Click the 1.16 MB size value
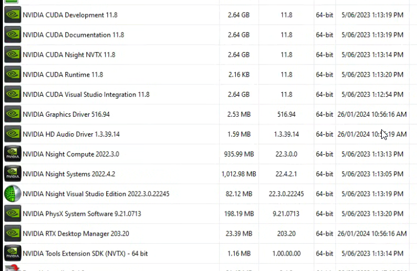Screen dimensions: 417x271 coord(239,253)
